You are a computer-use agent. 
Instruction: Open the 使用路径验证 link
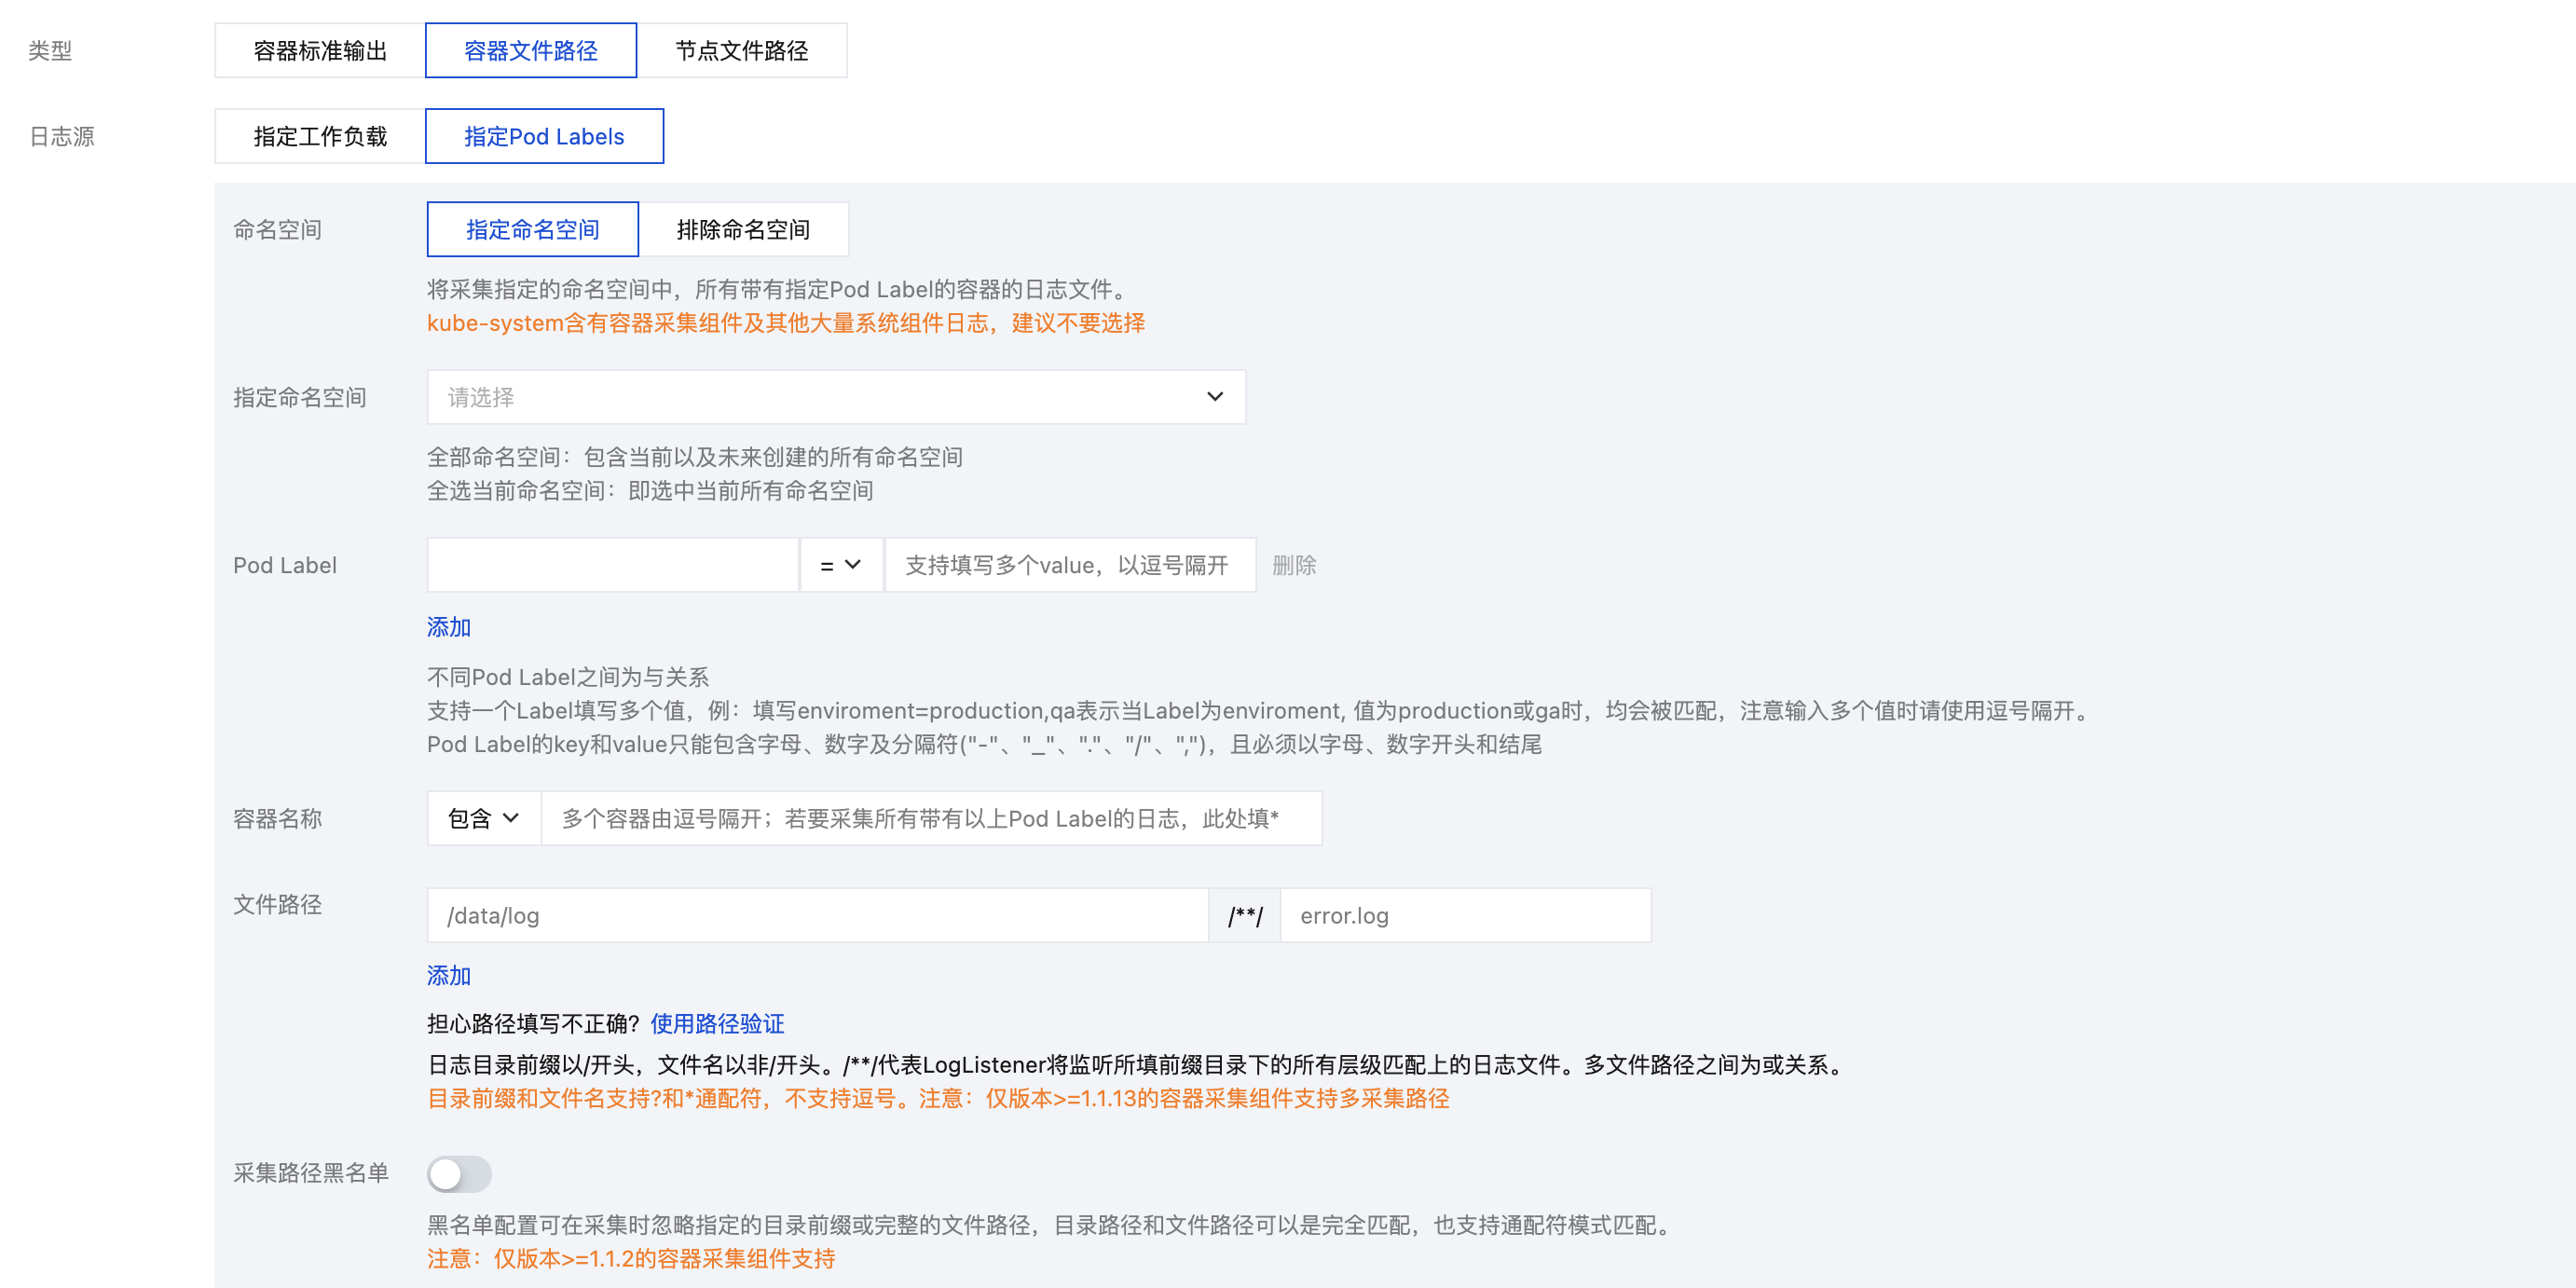[x=717, y=1024]
